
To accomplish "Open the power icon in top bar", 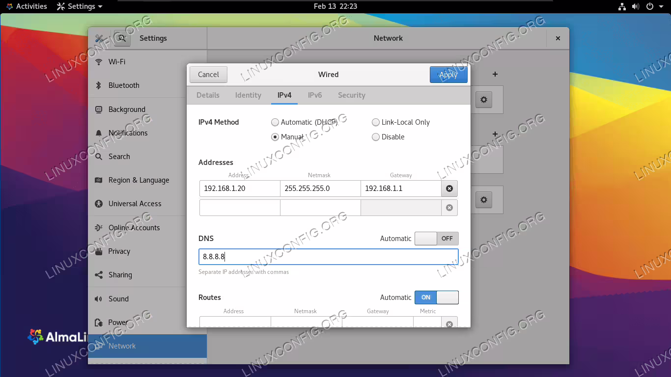I will pos(650,6).
